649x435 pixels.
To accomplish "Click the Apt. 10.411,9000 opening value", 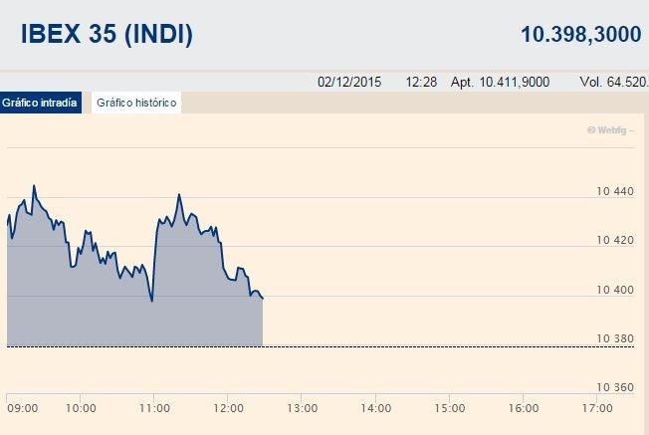I will 500,82.
